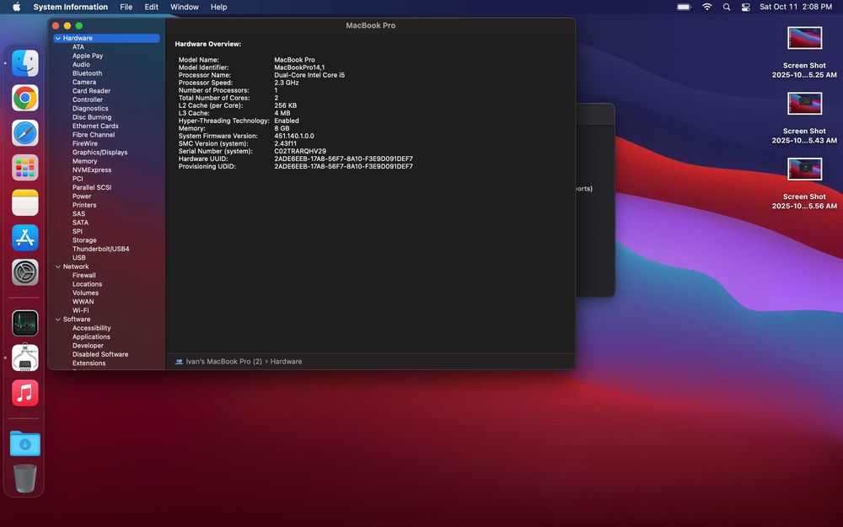843x527 pixels.
Task: Select Applications under Software
Action: tap(91, 336)
